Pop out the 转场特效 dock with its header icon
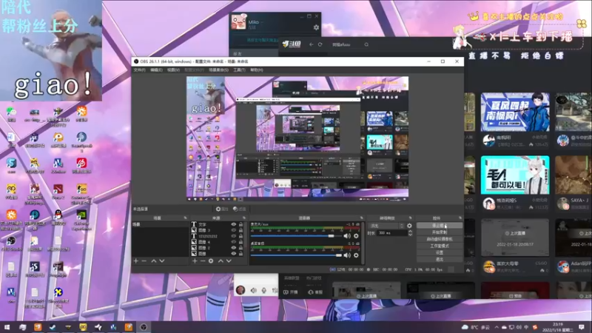This screenshot has height=333, width=592. 411,218
